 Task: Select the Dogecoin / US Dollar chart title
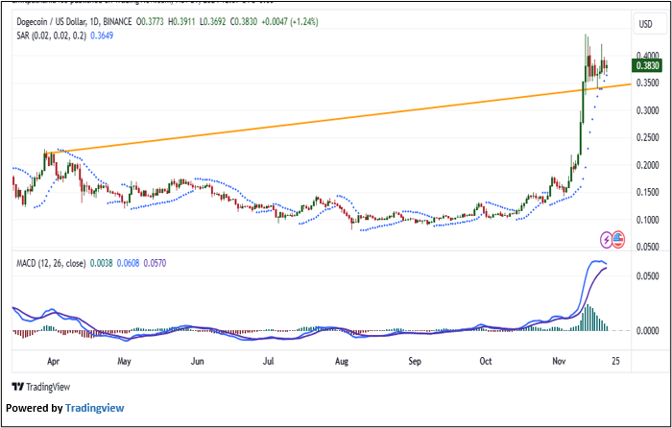(74, 21)
